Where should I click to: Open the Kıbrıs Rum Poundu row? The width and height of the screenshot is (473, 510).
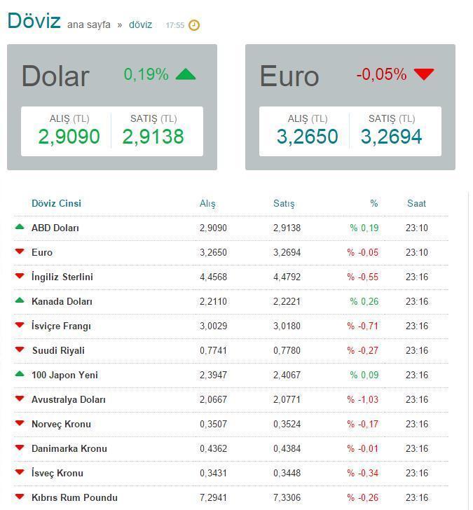74,497
